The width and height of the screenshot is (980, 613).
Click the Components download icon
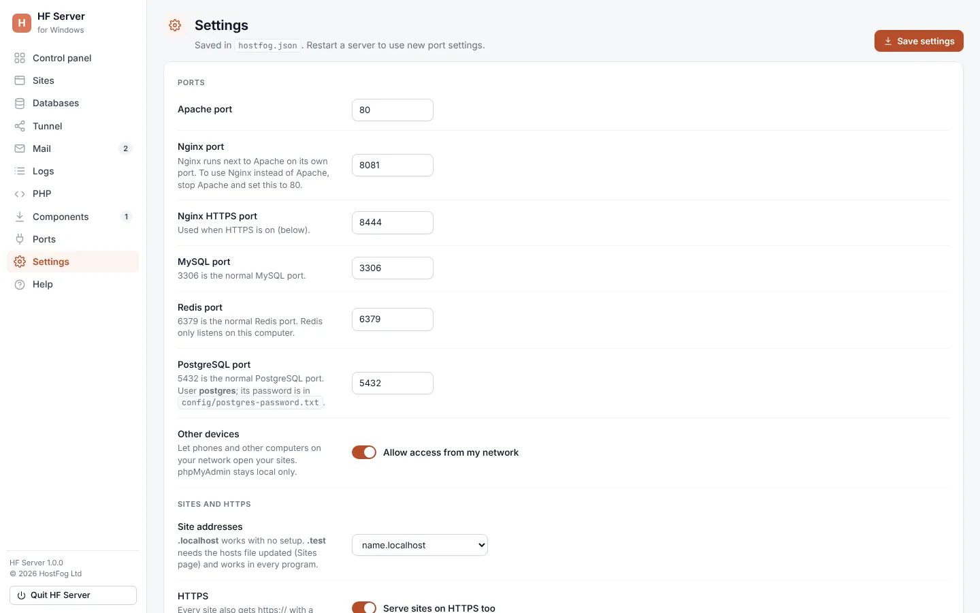click(x=20, y=217)
